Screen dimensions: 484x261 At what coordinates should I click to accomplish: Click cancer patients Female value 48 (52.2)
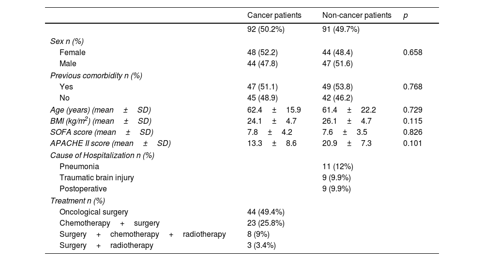pyautogui.click(x=262, y=52)
